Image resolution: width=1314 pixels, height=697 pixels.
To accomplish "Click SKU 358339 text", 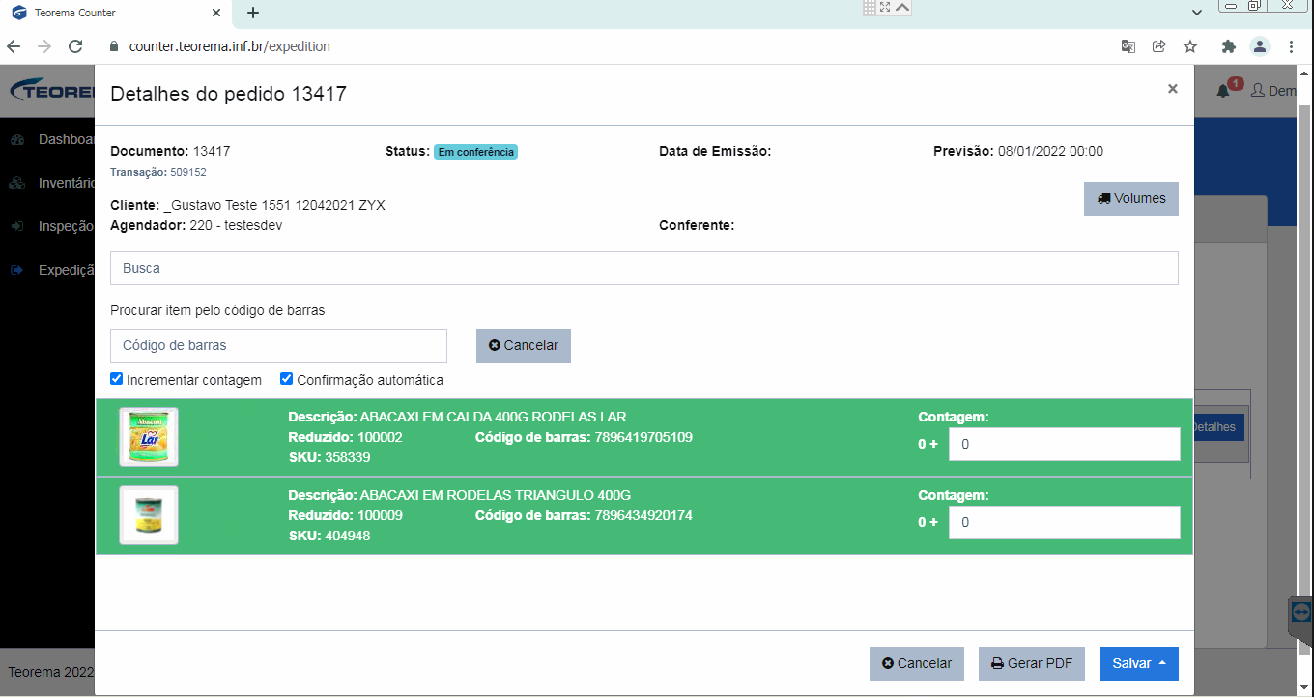I will [348, 457].
